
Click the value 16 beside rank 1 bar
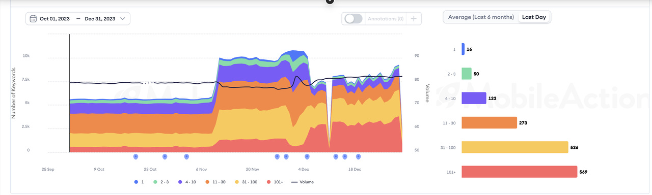click(x=469, y=49)
